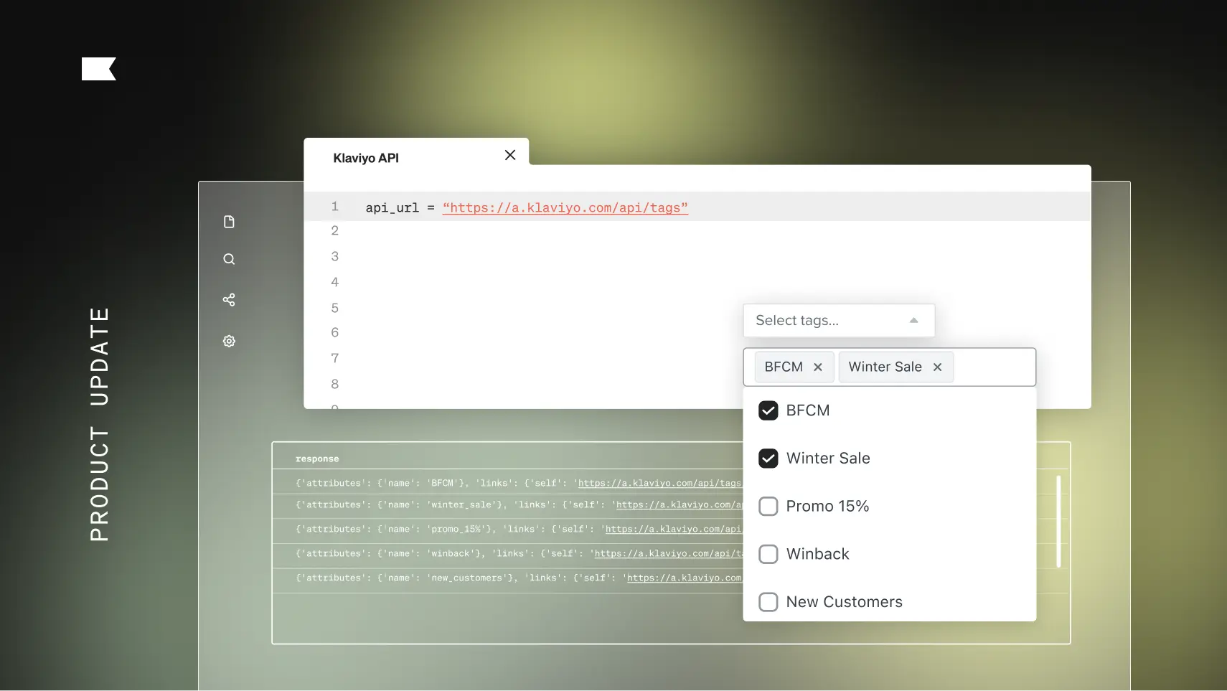
Task: Click the New Customers option label
Action: (x=845, y=602)
